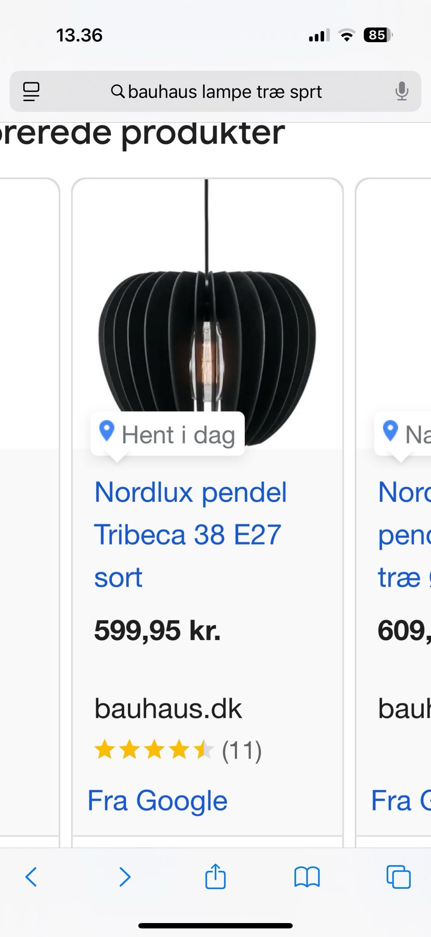Viewport: 431px width, 937px height.
Task: Tap the Safari back arrow
Action: [31, 876]
